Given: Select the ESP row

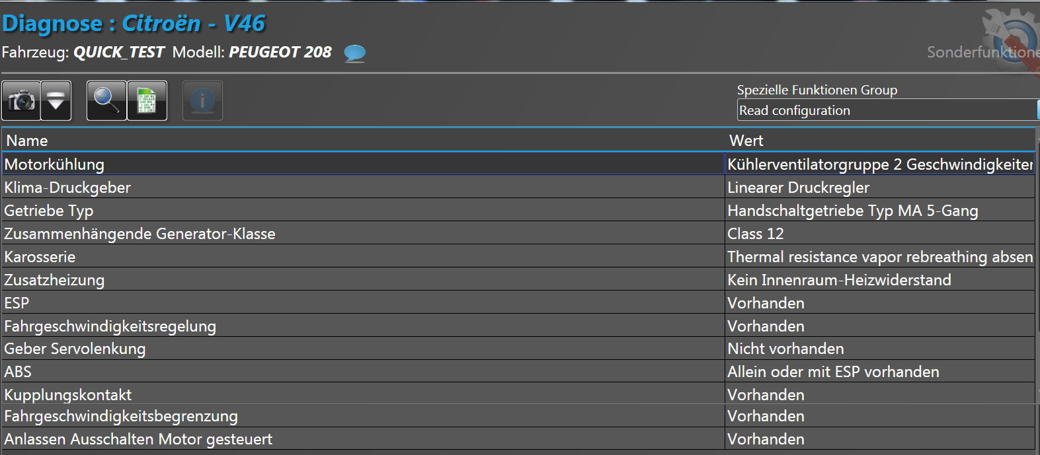Looking at the screenshot, I should point(17,303).
